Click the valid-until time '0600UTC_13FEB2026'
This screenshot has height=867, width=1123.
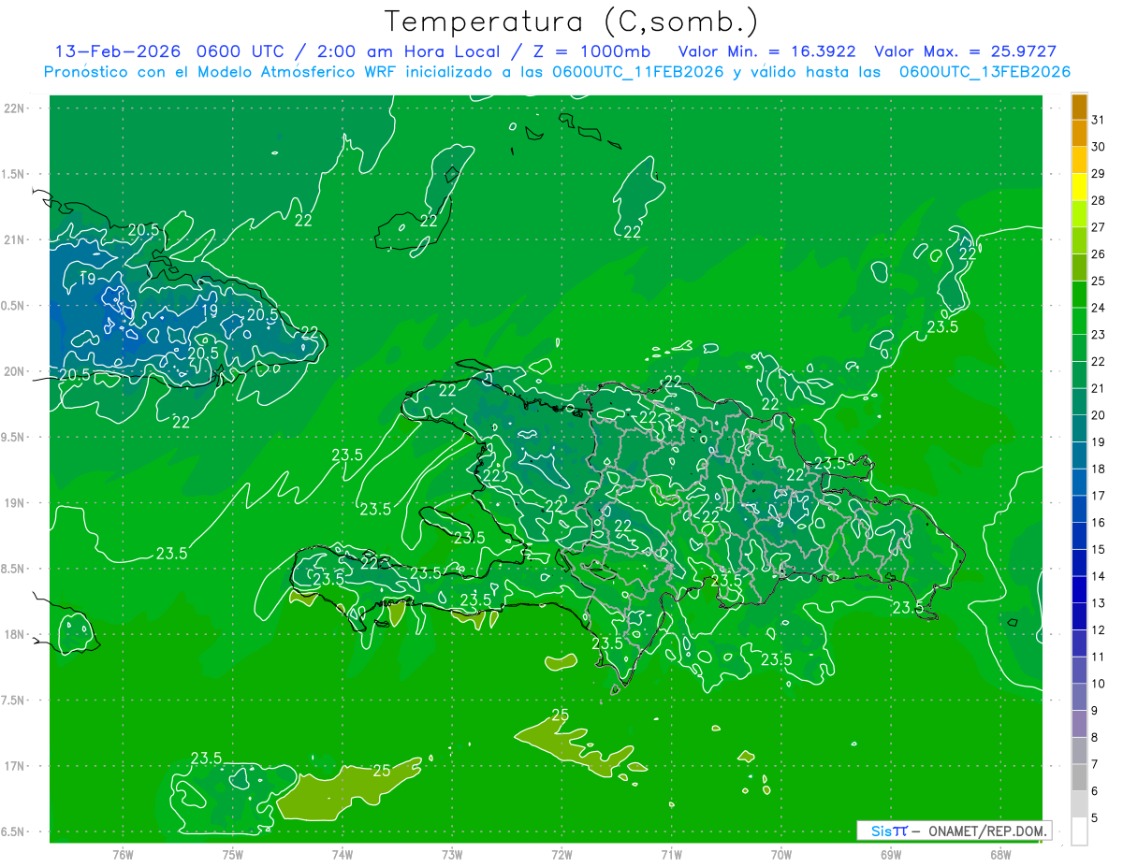click(x=984, y=72)
